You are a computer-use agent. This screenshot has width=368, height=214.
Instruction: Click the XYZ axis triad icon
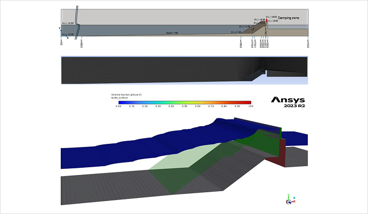click(x=290, y=199)
